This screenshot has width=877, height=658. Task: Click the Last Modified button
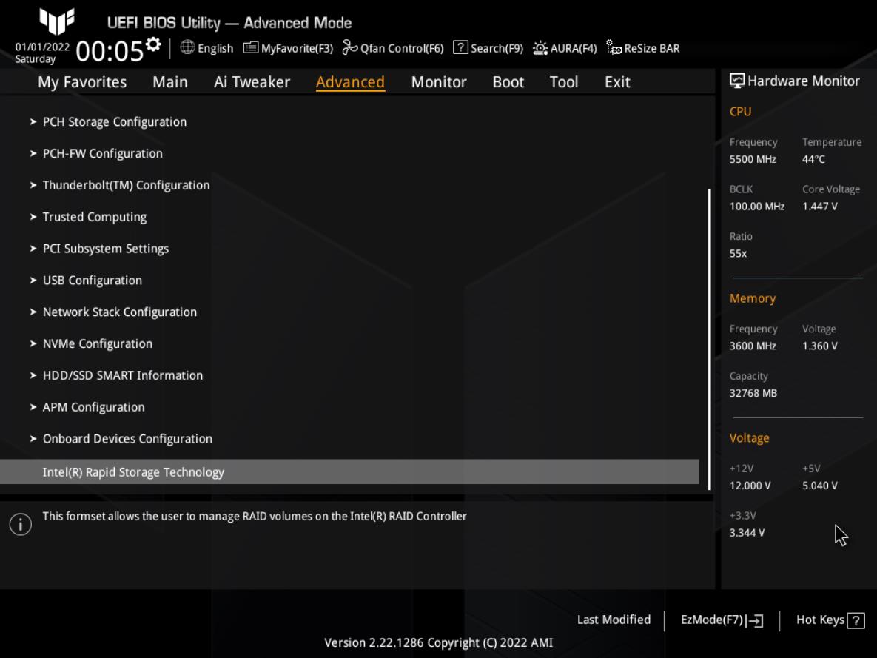point(614,620)
